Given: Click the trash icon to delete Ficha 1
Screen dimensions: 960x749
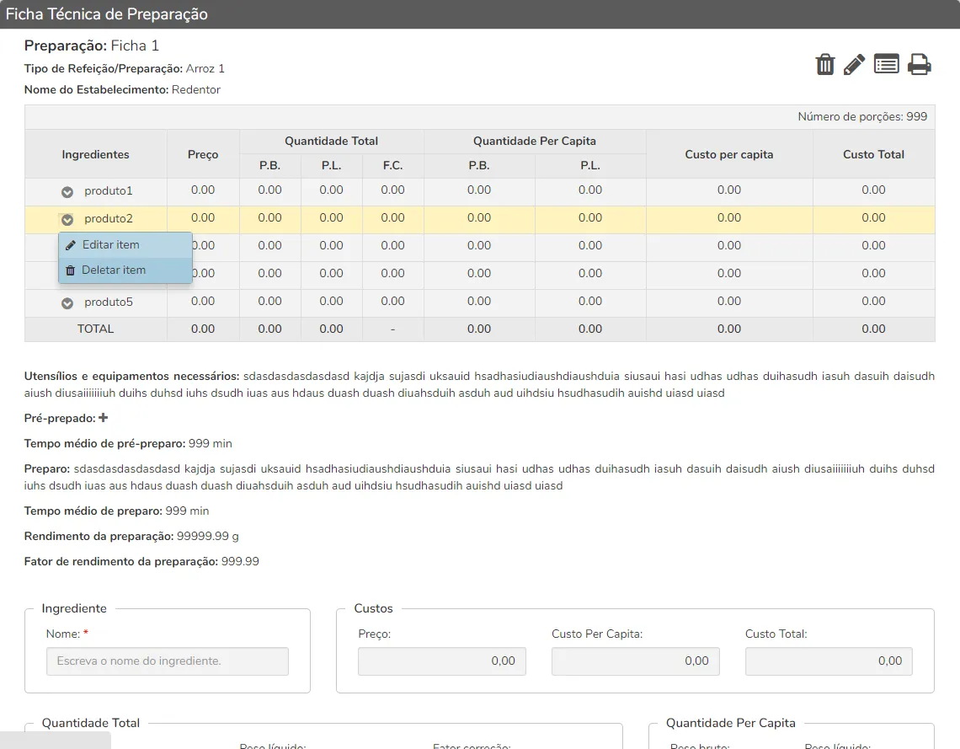Looking at the screenshot, I should coord(825,65).
